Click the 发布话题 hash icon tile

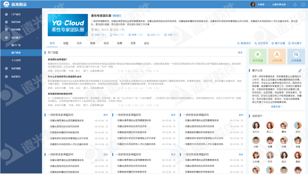click(258, 57)
